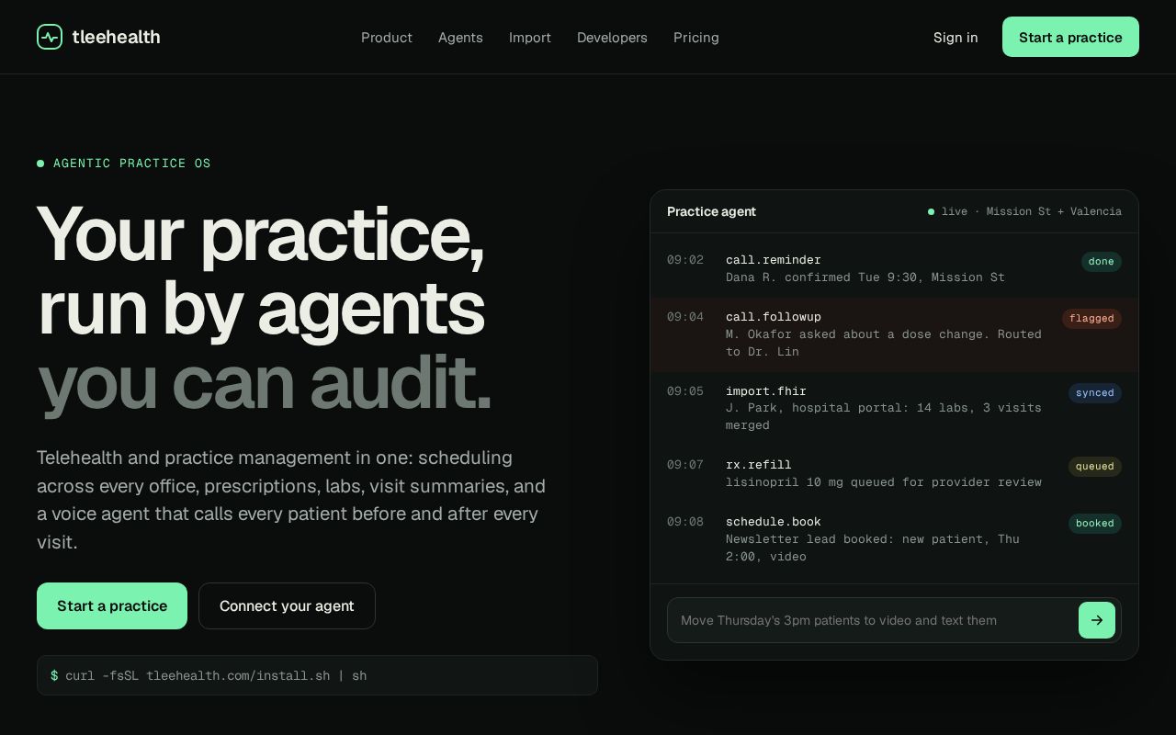Click Sign in
This screenshot has height=735, width=1176.
[955, 38]
